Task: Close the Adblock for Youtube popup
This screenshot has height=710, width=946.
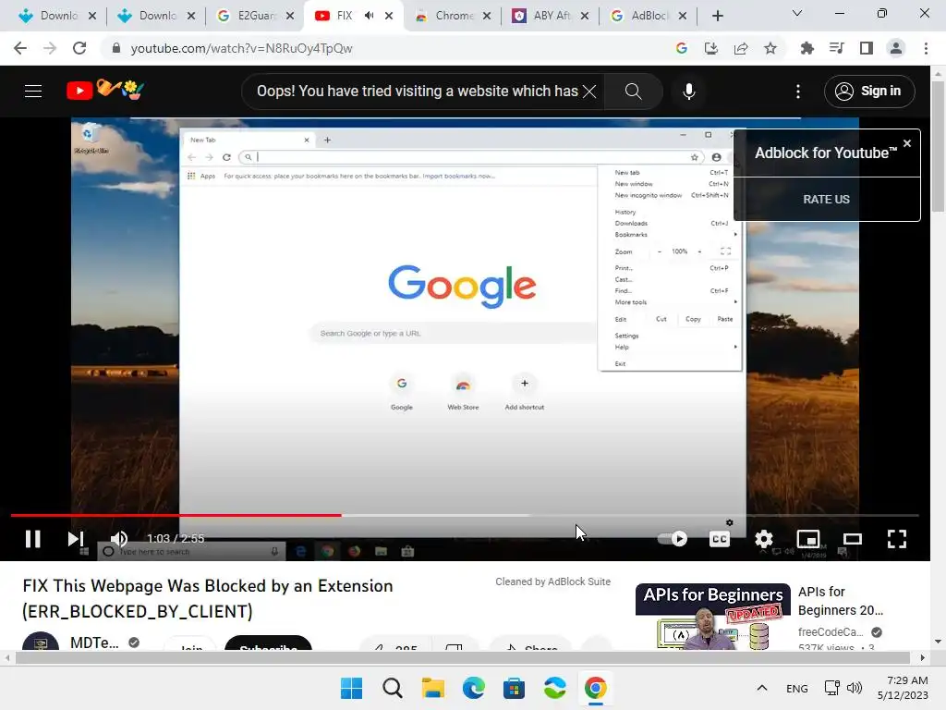Action: pyautogui.click(x=907, y=143)
